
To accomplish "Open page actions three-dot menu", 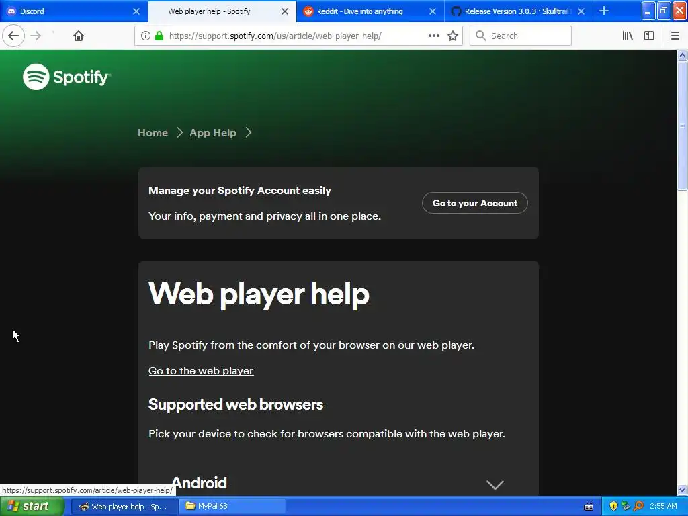I will pyautogui.click(x=433, y=36).
